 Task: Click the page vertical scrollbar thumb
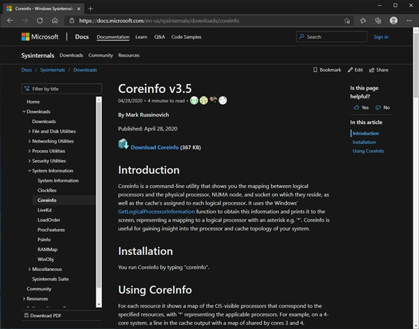click(416, 65)
